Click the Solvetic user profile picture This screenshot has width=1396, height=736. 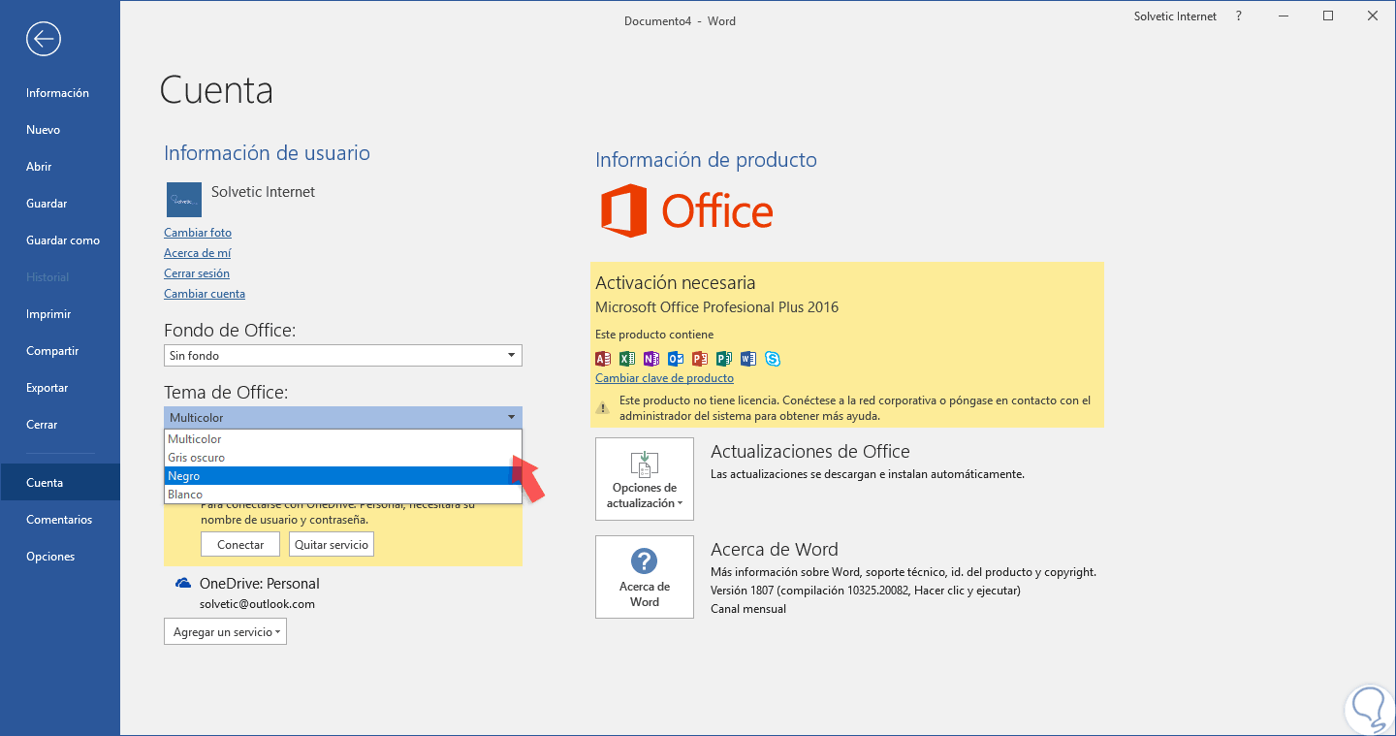point(184,199)
